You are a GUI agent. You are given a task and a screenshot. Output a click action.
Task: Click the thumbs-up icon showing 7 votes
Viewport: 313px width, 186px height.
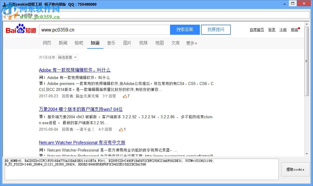pyautogui.click(x=126, y=96)
